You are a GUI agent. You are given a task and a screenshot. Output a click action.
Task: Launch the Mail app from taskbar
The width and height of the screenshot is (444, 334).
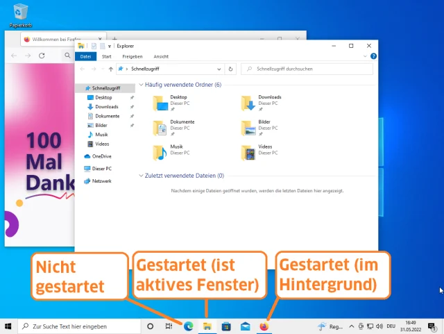tap(245, 326)
